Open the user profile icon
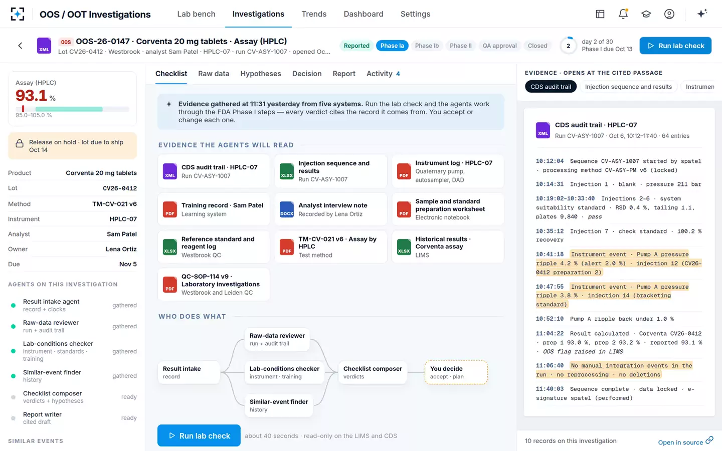 [669, 14]
